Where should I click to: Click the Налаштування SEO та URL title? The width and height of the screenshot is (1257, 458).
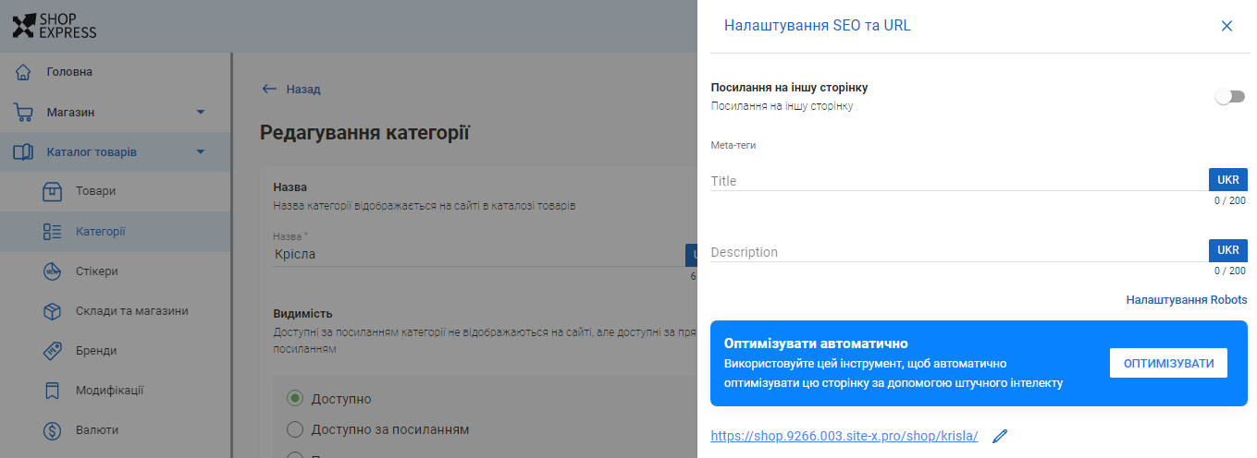(x=818, y=26)
